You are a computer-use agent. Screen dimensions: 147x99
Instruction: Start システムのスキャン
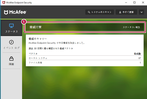100,12
